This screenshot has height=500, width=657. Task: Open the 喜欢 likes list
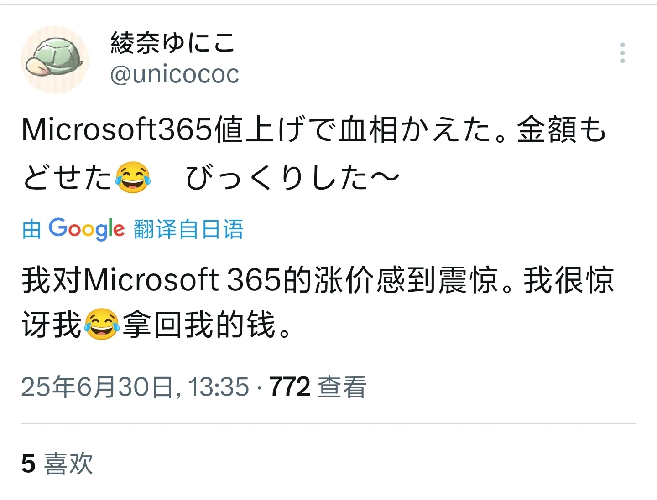click(x=68, y=464)
